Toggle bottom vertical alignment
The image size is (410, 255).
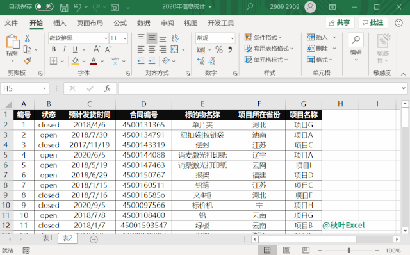point(163,38)
